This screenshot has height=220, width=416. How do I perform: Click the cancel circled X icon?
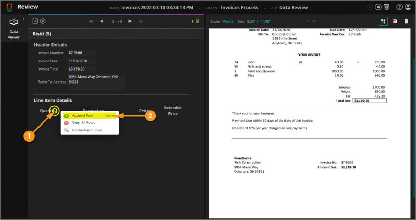pyautogui.click(x=43, y=21)
